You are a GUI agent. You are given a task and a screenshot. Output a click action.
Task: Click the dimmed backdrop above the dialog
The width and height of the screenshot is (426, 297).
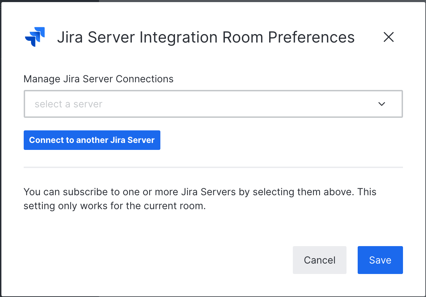tap(244, 1)
